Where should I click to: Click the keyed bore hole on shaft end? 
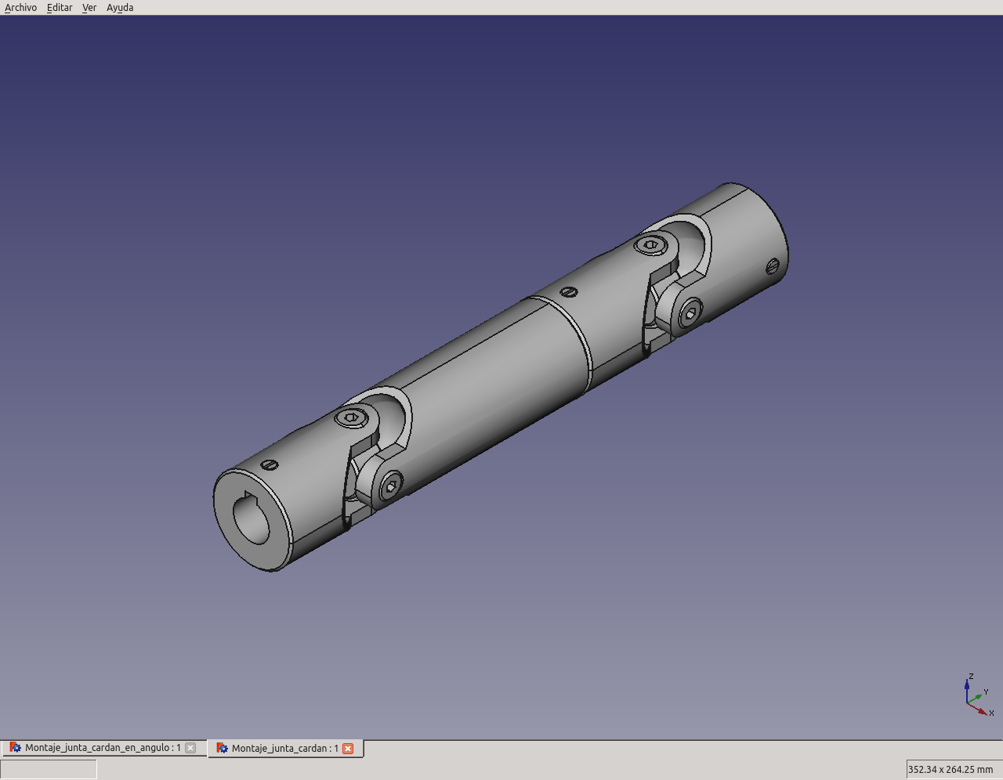(251, 518)
